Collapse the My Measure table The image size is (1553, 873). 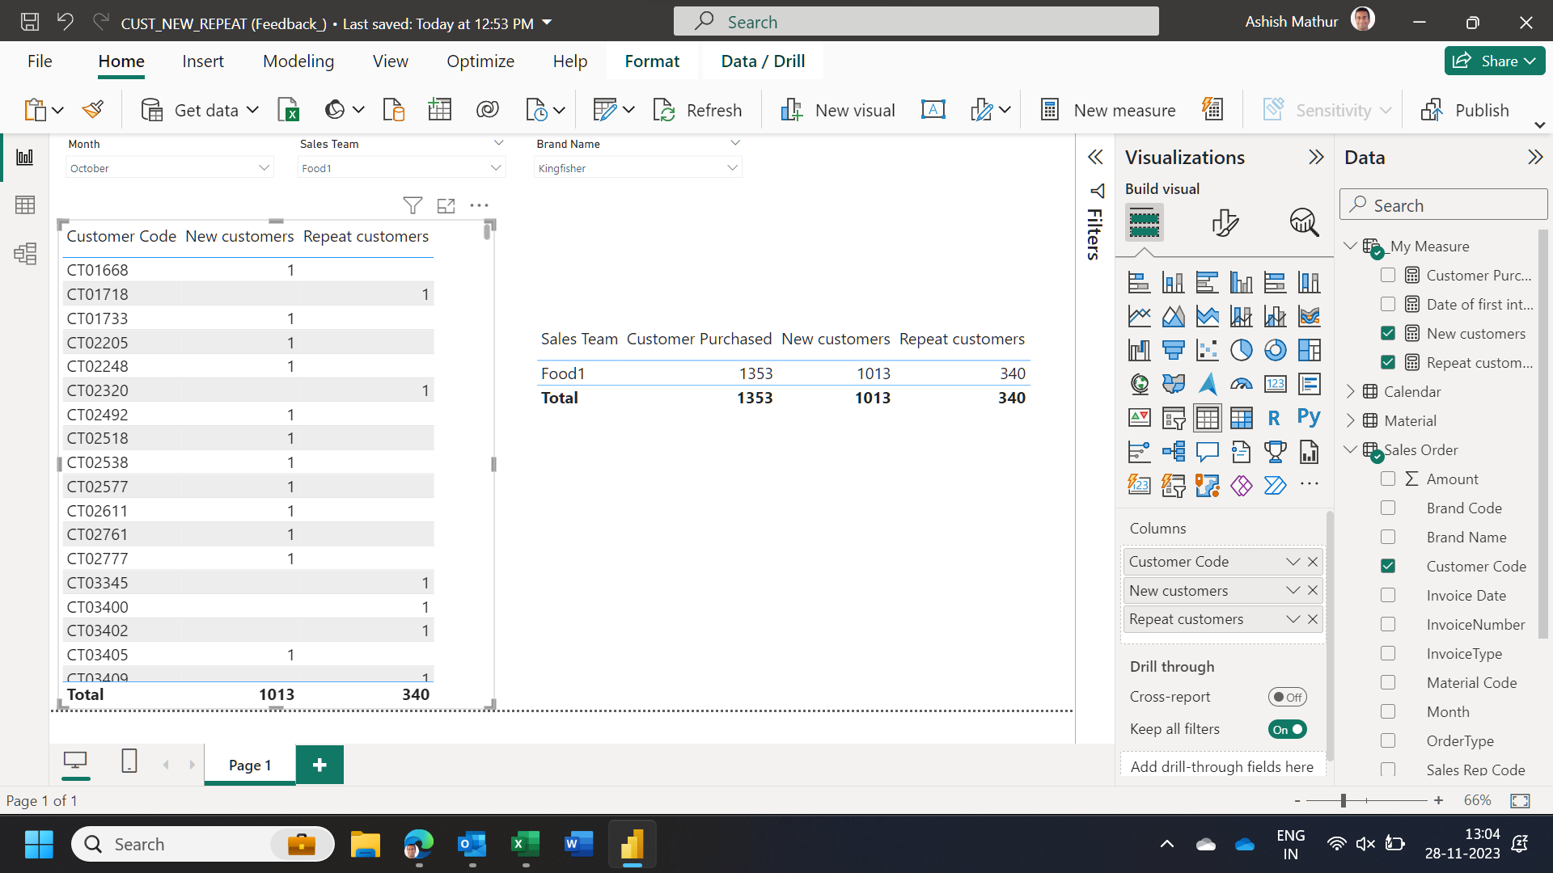(x=1350, y=246)
